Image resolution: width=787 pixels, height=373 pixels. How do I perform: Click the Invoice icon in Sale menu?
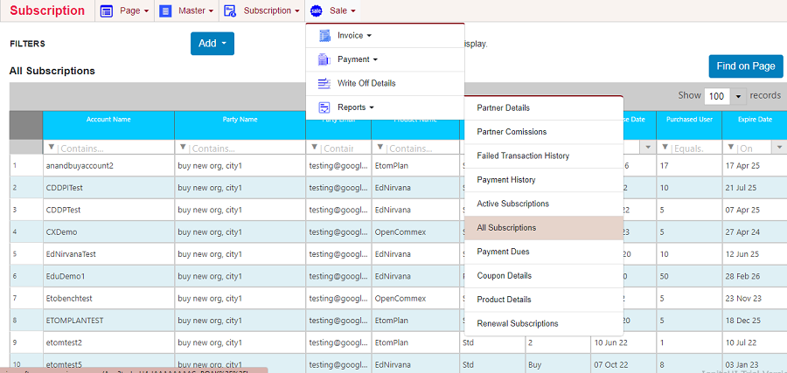[x=324, y=36]
